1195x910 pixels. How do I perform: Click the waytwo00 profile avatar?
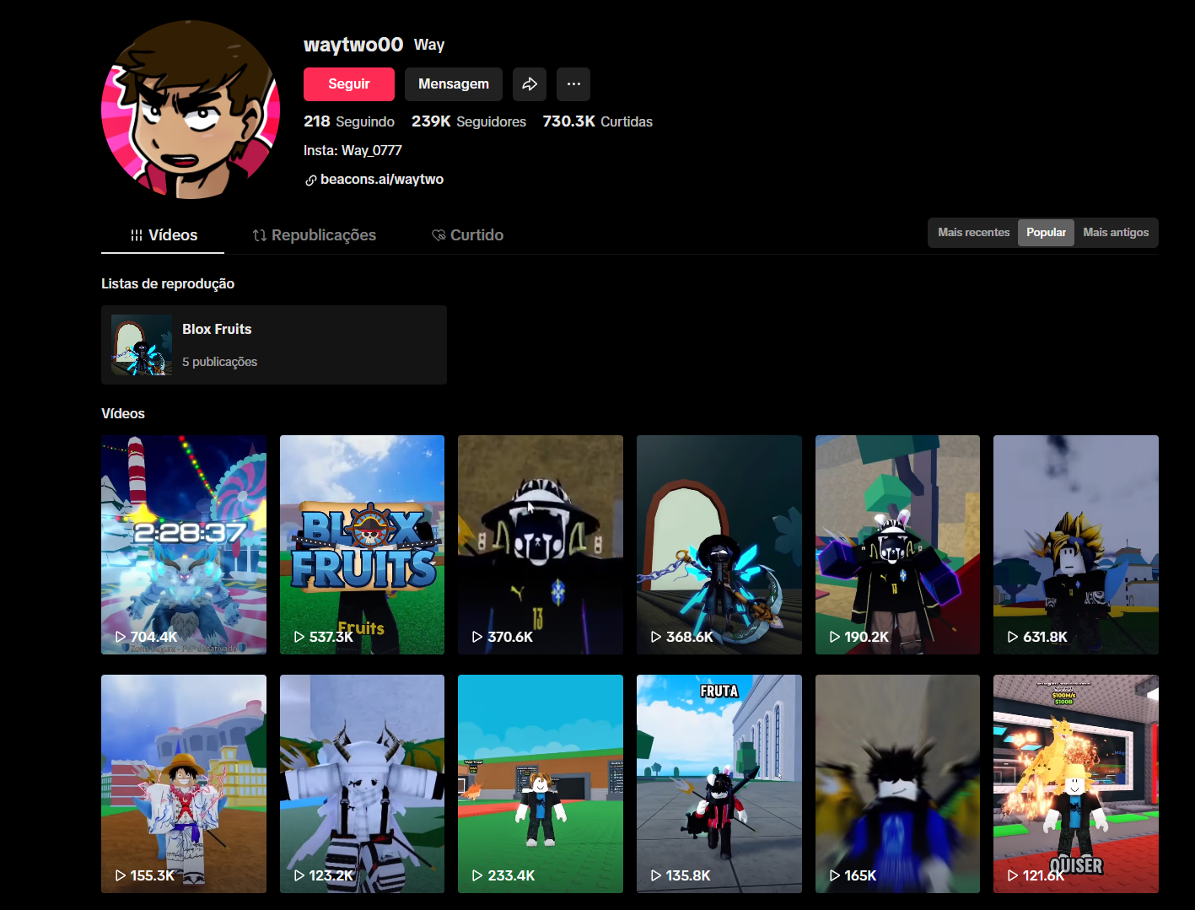pos(191,110)
